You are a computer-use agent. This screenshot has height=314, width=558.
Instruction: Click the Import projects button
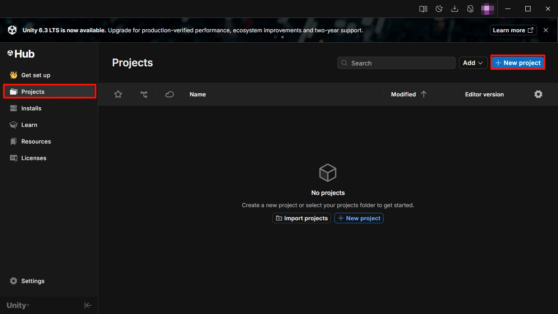(x=302, y=218)
